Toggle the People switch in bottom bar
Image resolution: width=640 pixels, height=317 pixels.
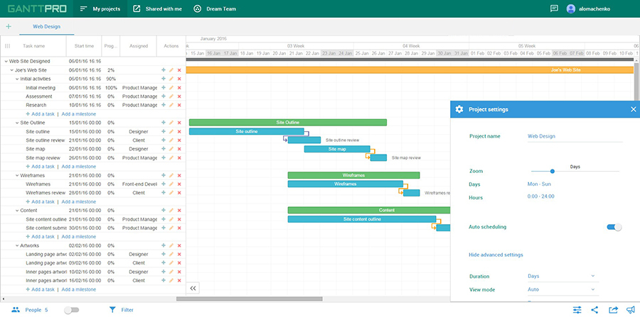71,310
